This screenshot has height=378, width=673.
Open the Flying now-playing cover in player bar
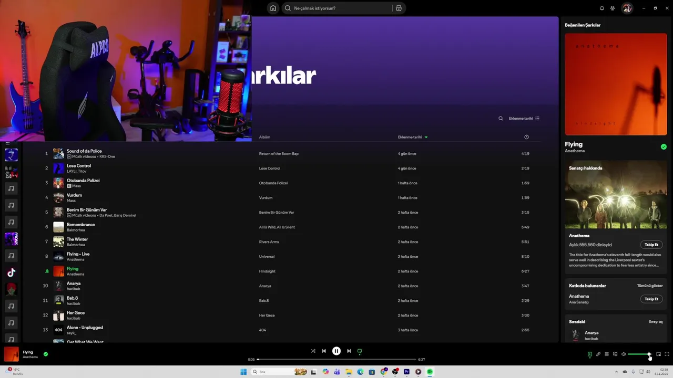(x=11, y=354)
